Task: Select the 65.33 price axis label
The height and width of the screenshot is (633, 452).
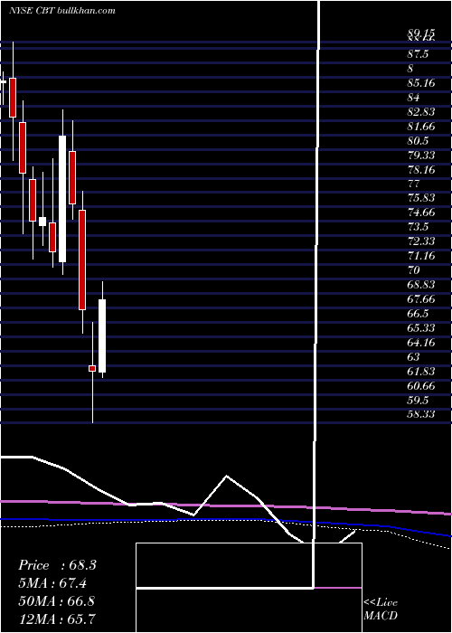Action: click(x=421, y=328)
